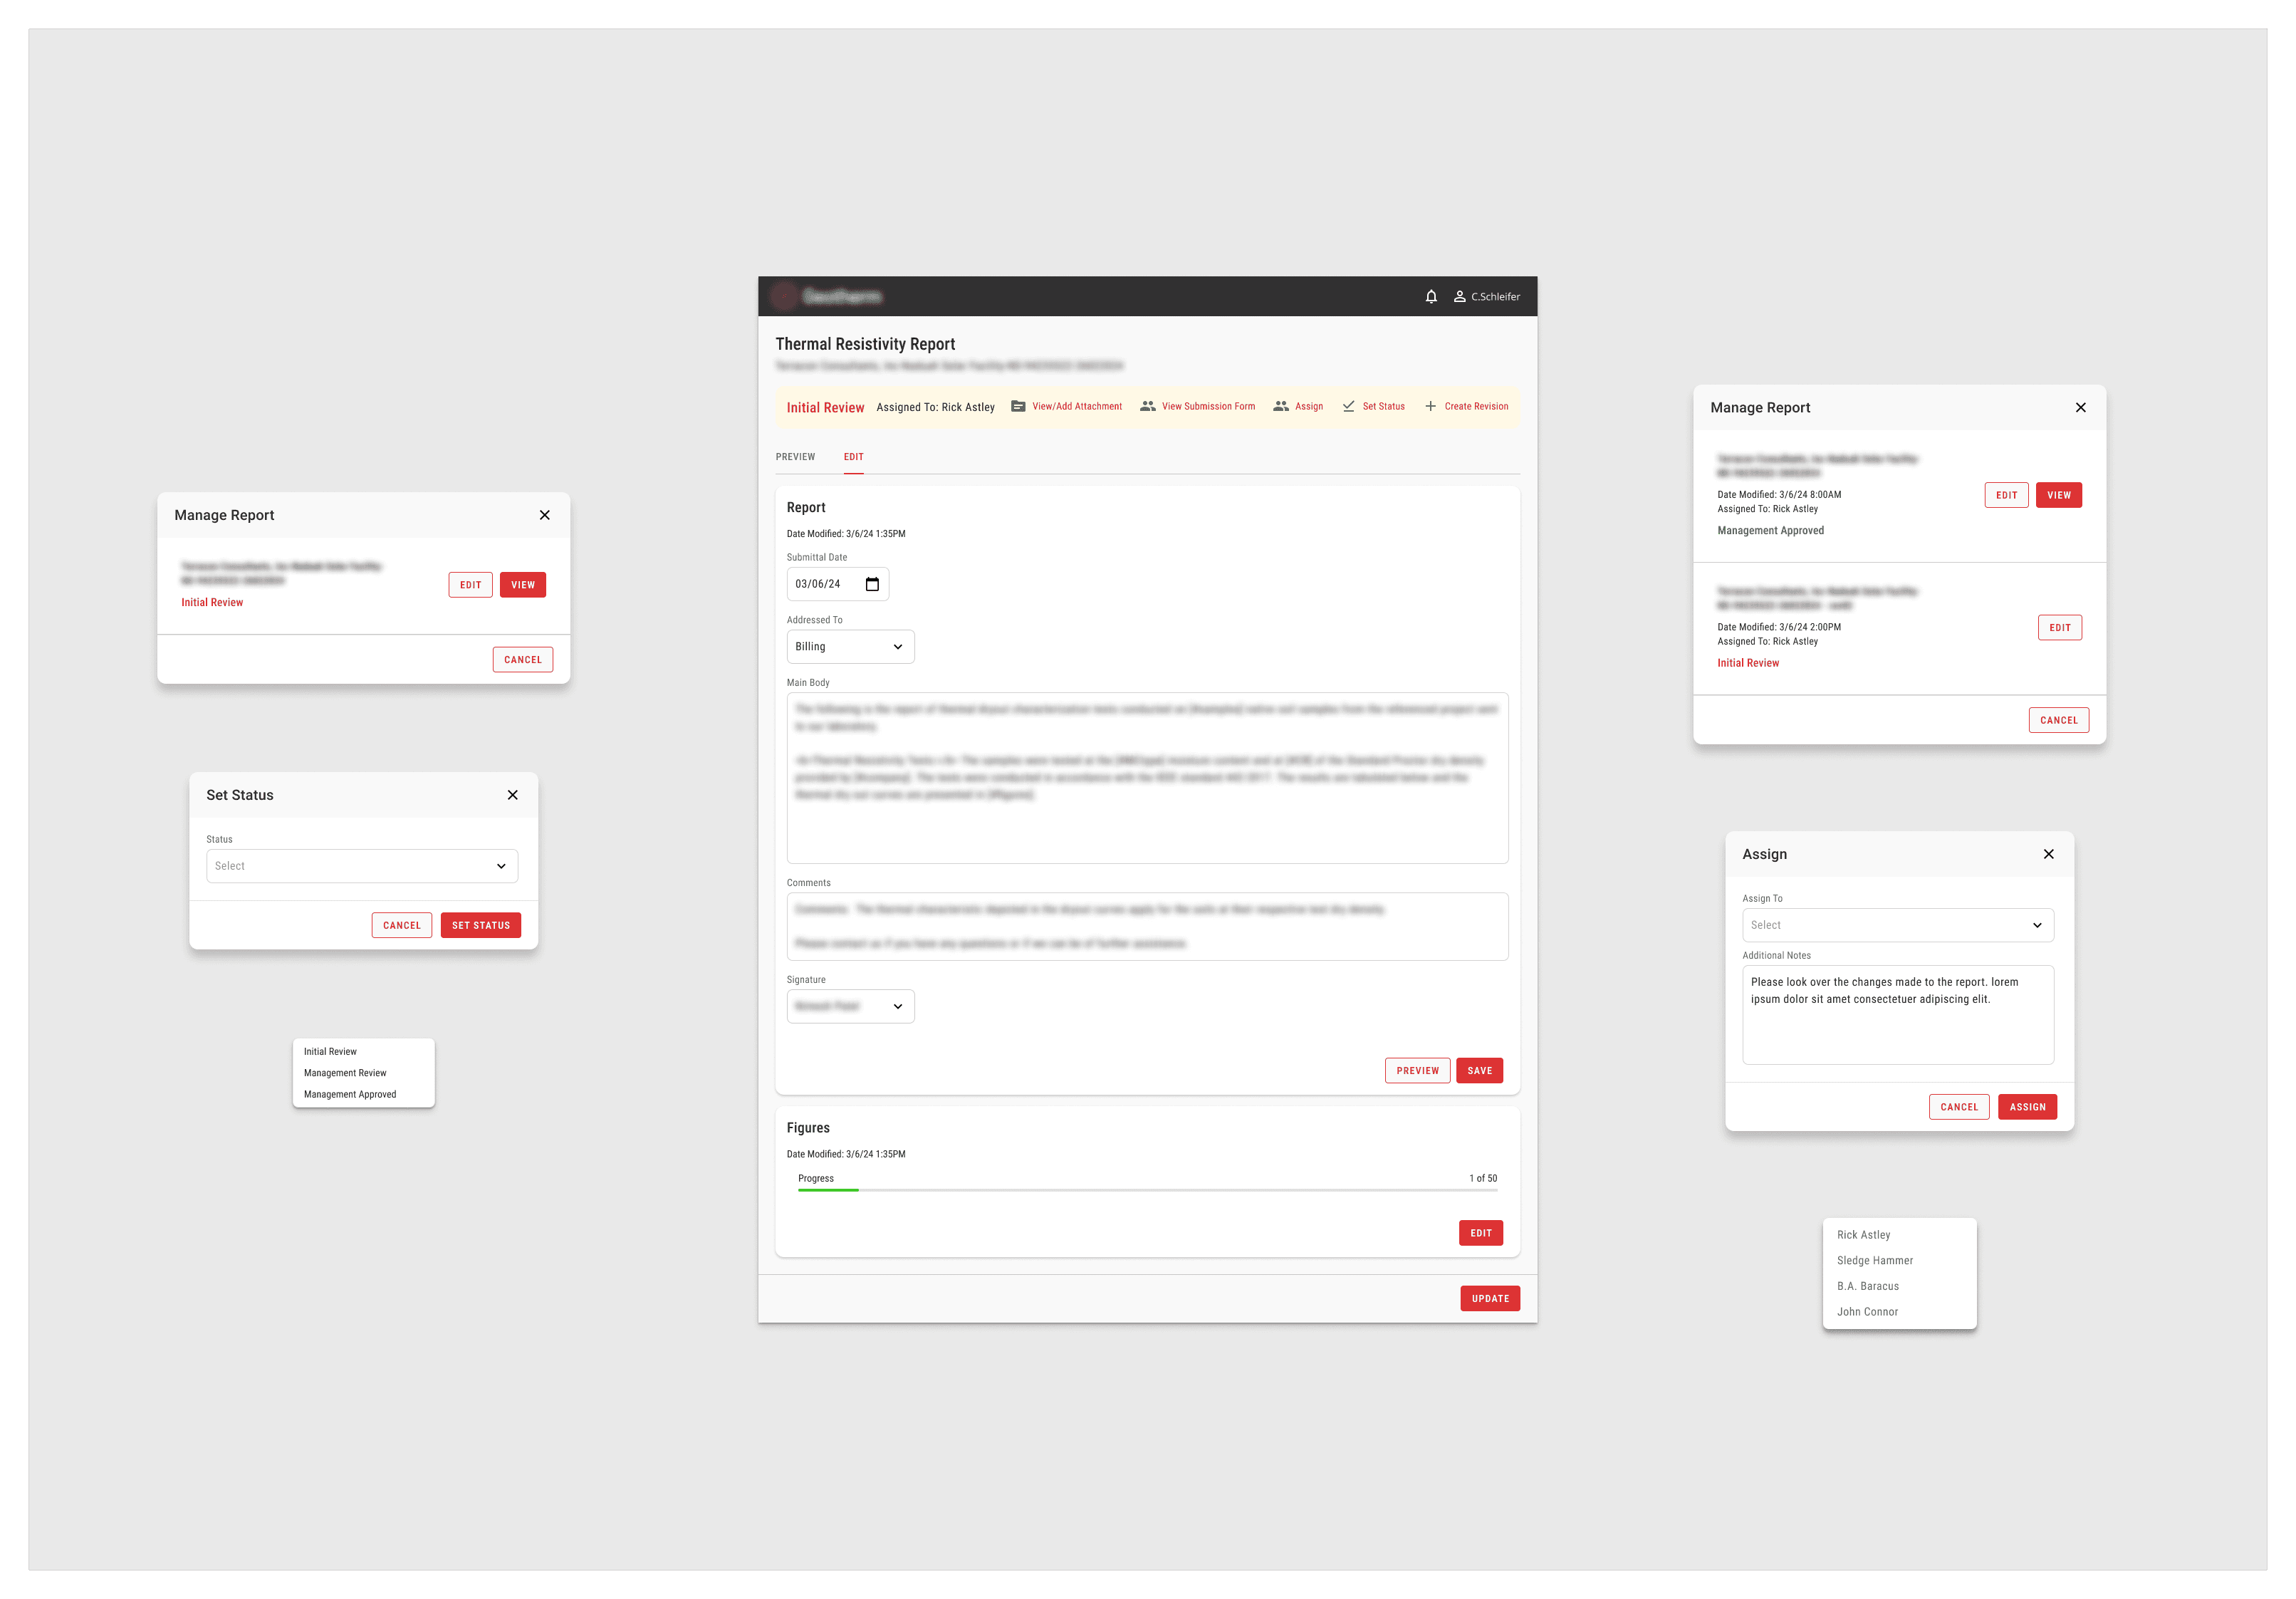Choose Sledge Hammer from assignee list

pyautogui.click(x=1874, y=1261)
